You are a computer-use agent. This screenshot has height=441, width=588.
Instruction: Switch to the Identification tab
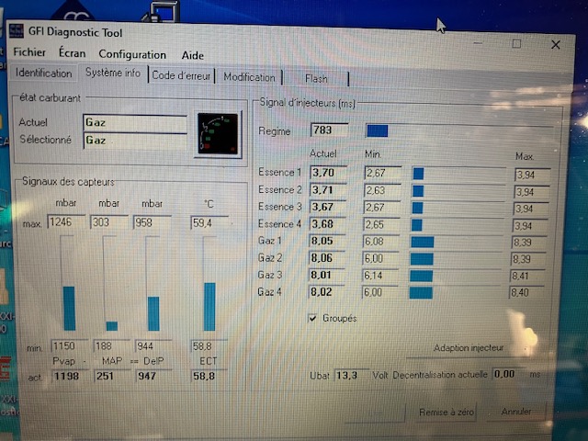click(43, 73)
